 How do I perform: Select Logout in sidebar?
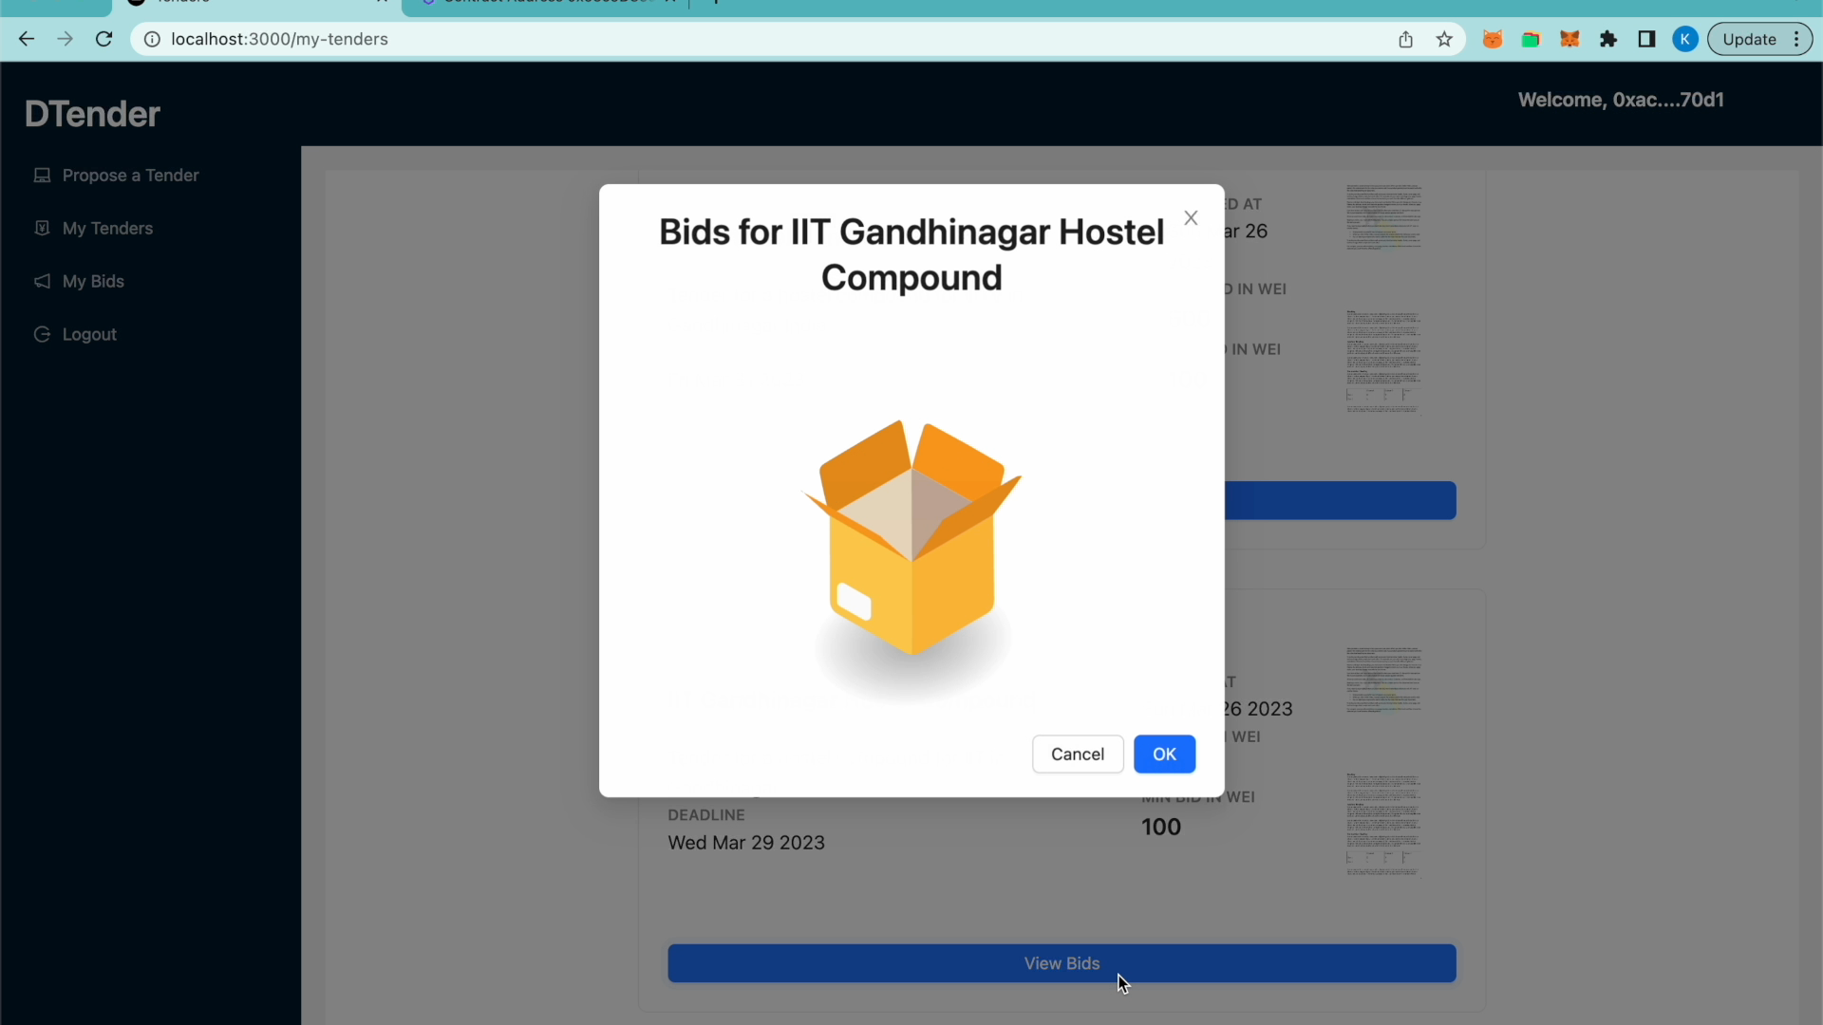click(x=89, y=335)
